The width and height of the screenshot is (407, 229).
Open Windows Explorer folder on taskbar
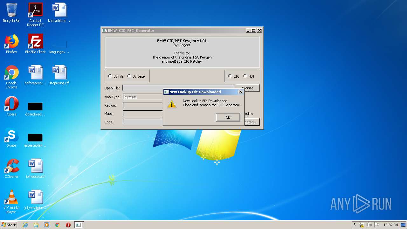point(36,225)
